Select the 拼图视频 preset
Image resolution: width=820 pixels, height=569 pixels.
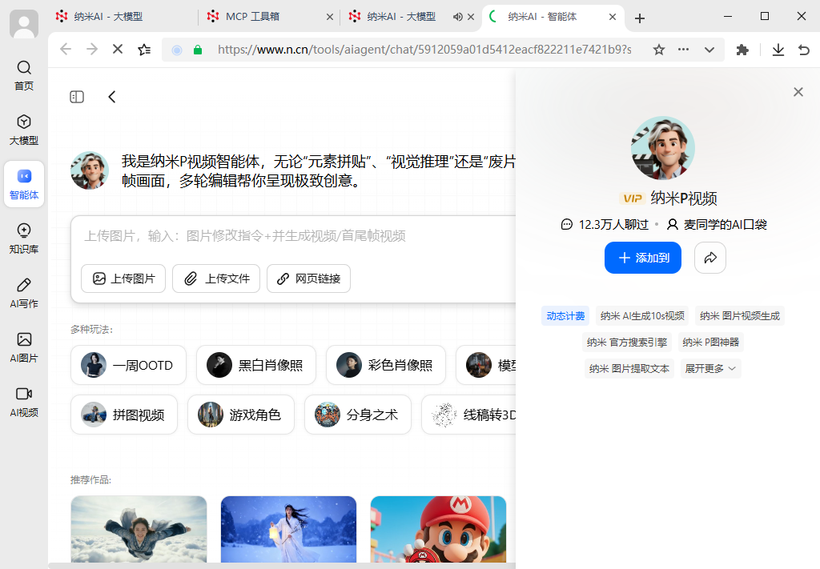[124, 415]
